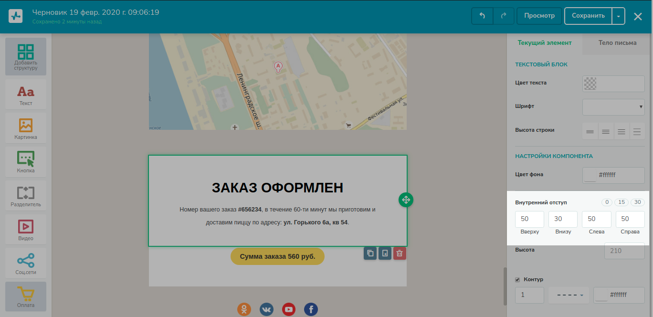Toggle the Контур checkbox
This screenshot has width=653, height=317.
tap(518, 279)
